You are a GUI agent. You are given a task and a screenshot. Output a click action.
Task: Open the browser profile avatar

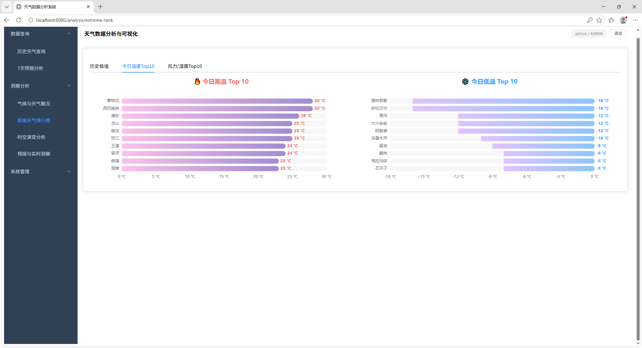(x=623, y=20)
